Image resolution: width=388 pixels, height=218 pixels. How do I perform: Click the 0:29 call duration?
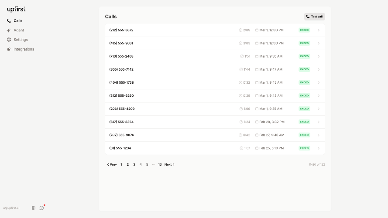click(x=247, y=95)
